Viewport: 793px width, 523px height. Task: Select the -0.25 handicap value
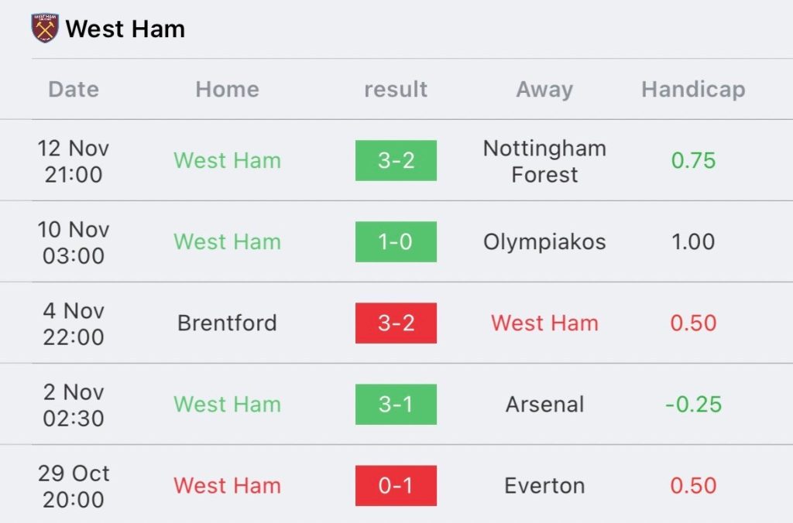tap(693, 405)
